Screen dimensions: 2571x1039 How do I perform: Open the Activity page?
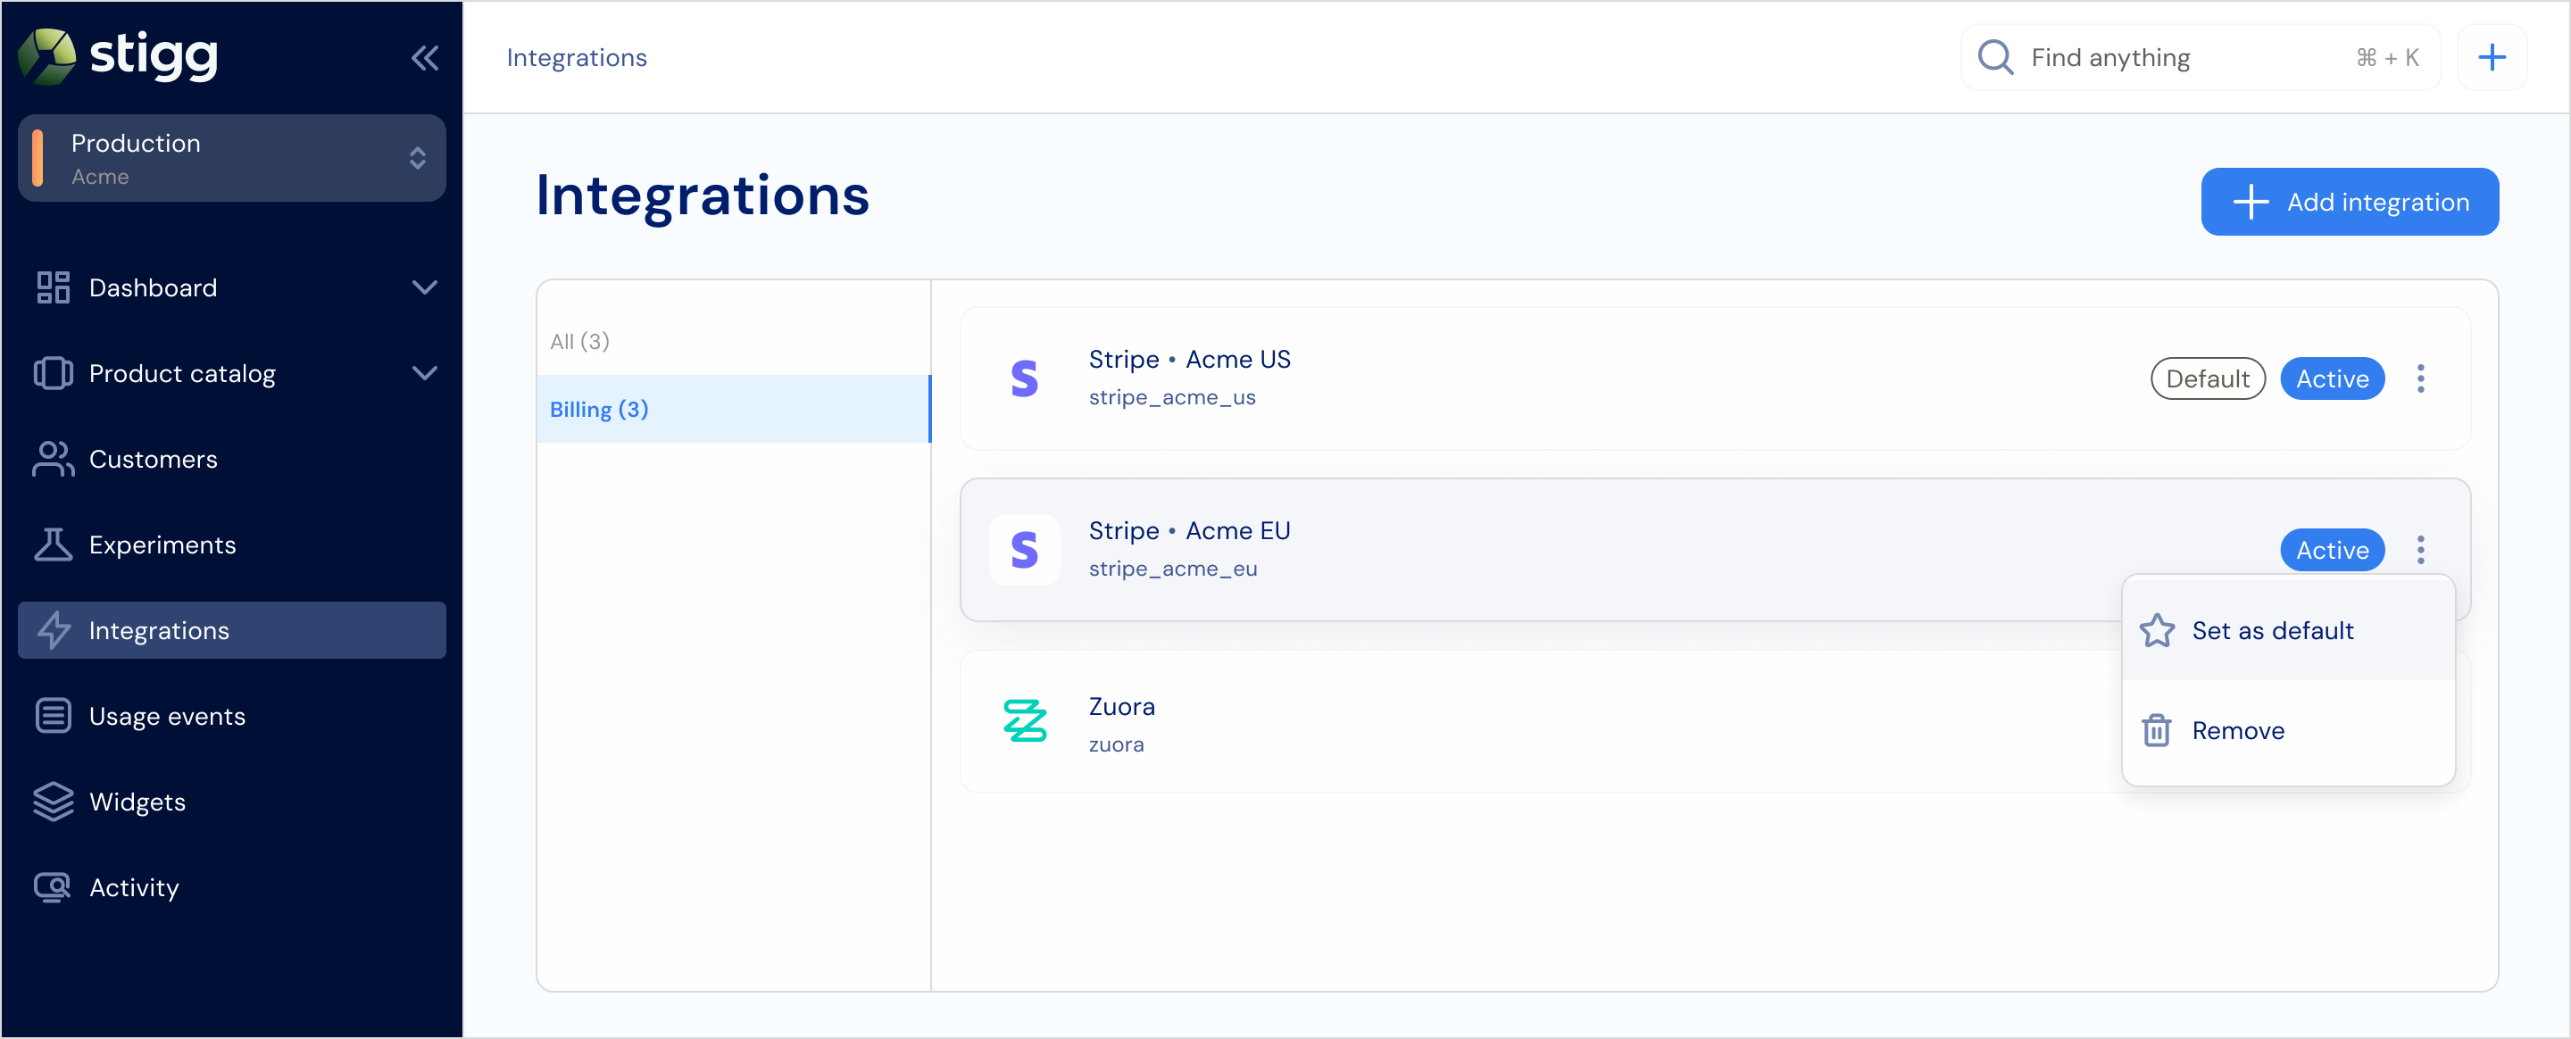[231, 887]
